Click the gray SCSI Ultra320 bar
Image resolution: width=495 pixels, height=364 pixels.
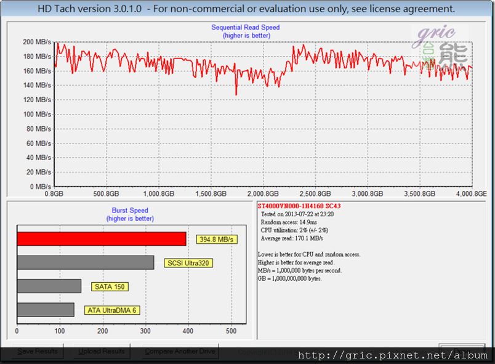click(86, 262)
